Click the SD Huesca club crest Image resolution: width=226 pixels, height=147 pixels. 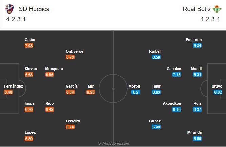(x=9, y=9)
